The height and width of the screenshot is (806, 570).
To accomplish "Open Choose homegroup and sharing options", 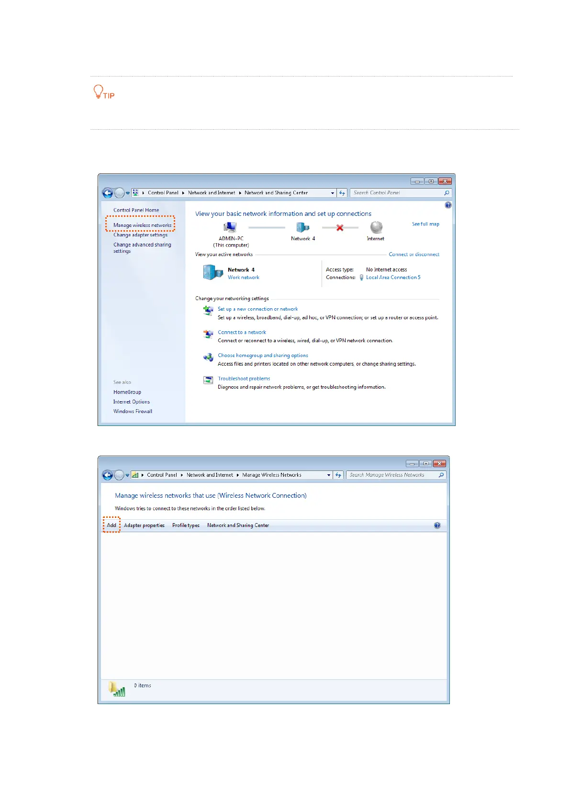I will 263,356.
